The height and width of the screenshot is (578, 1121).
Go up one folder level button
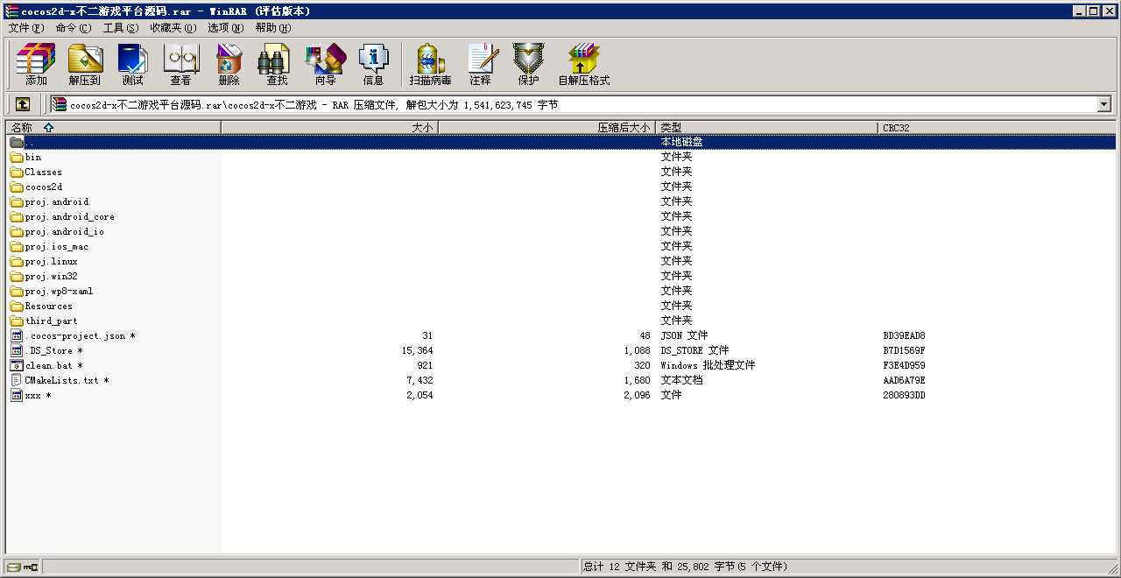pos(23,104)
